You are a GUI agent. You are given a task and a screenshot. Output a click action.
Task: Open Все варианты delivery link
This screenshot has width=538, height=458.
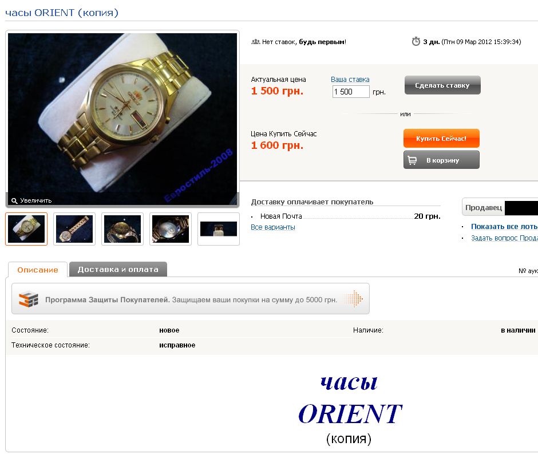click(x=273, y=227)
